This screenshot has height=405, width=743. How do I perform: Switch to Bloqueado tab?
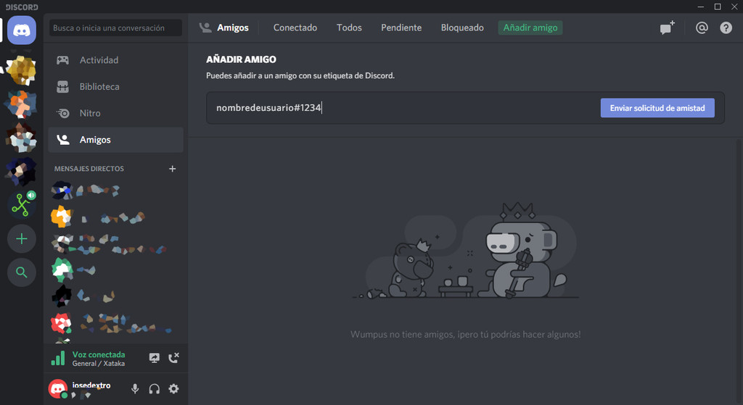click(x=462, y=28)
